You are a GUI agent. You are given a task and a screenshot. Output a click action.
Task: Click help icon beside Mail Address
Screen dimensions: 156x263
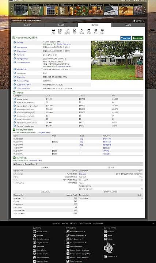(15, 47)
